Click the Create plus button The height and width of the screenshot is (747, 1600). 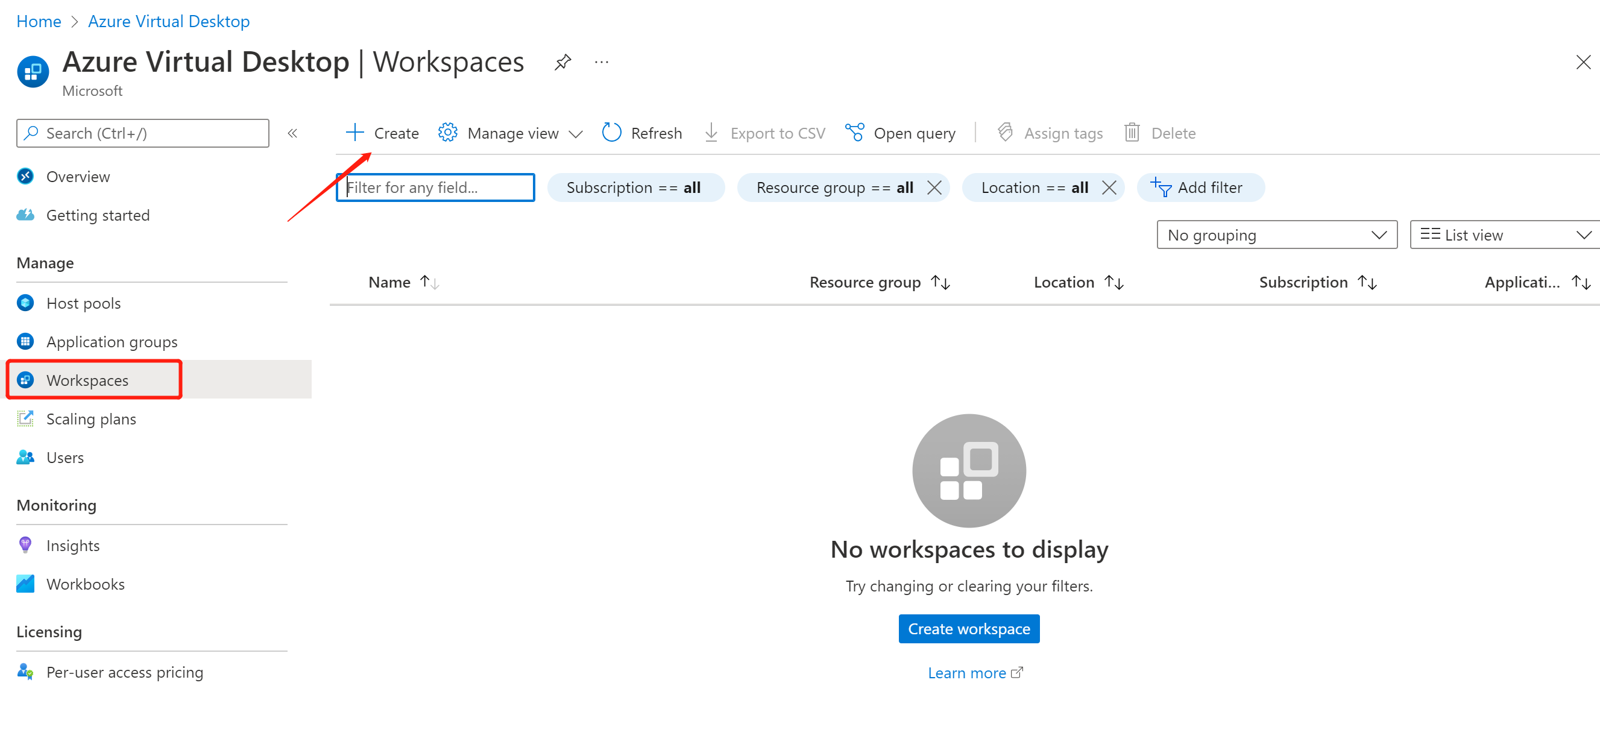pos(382,133)
